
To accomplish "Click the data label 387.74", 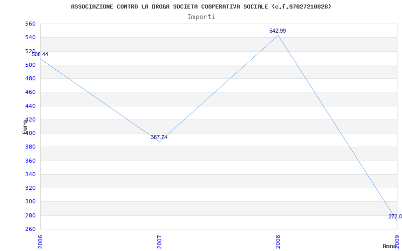I will click(x=159, y=137).
